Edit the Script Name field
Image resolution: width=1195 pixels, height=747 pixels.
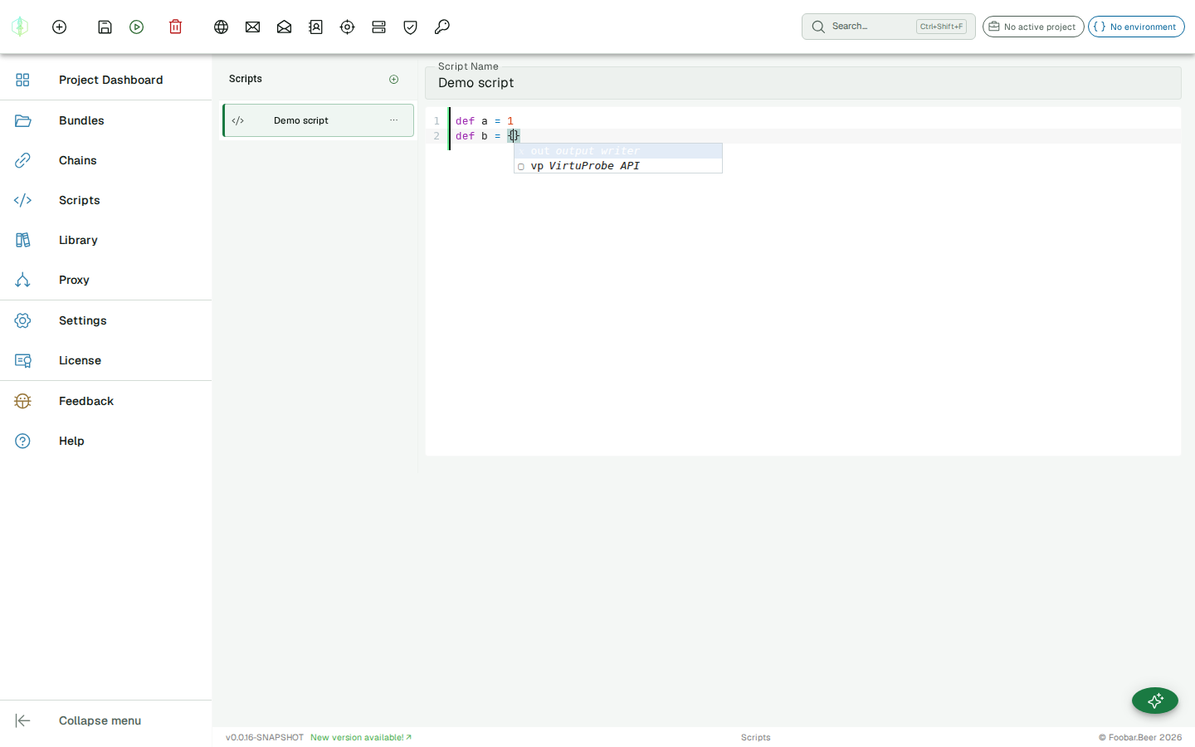coord(803,83)
